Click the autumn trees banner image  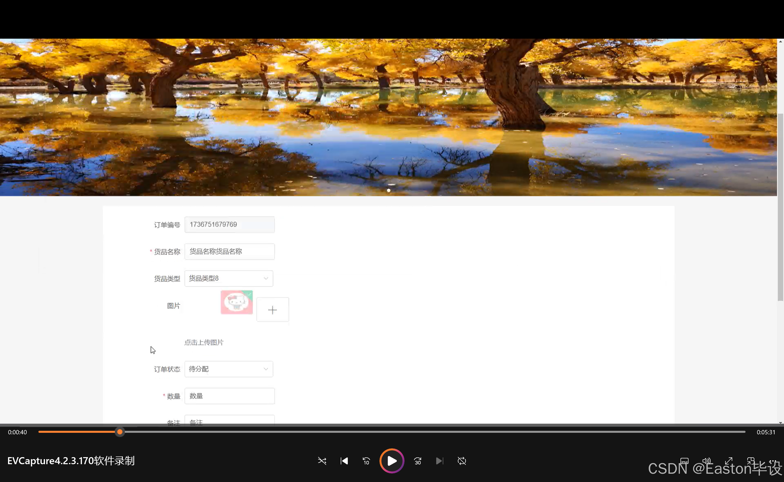pos(388,117)
